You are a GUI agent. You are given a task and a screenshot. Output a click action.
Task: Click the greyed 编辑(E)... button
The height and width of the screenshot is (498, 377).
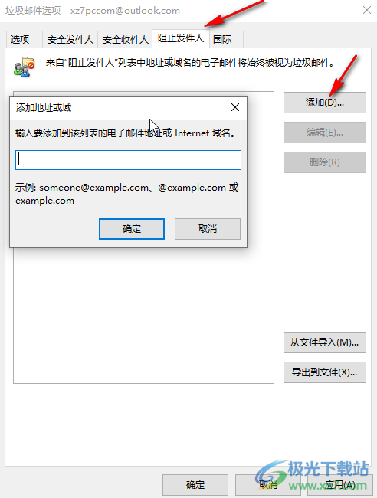[x=325, y=133]
